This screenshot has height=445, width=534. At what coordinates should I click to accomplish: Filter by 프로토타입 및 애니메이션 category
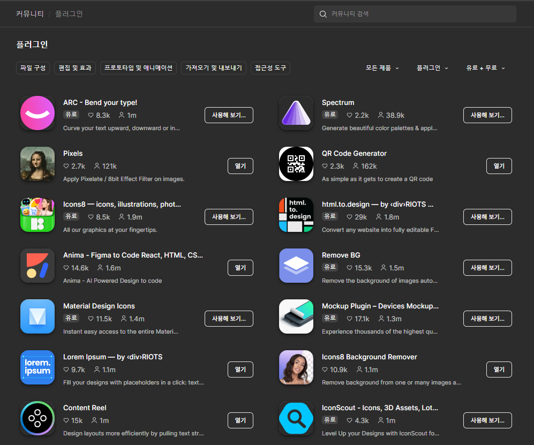pos(138,68)
